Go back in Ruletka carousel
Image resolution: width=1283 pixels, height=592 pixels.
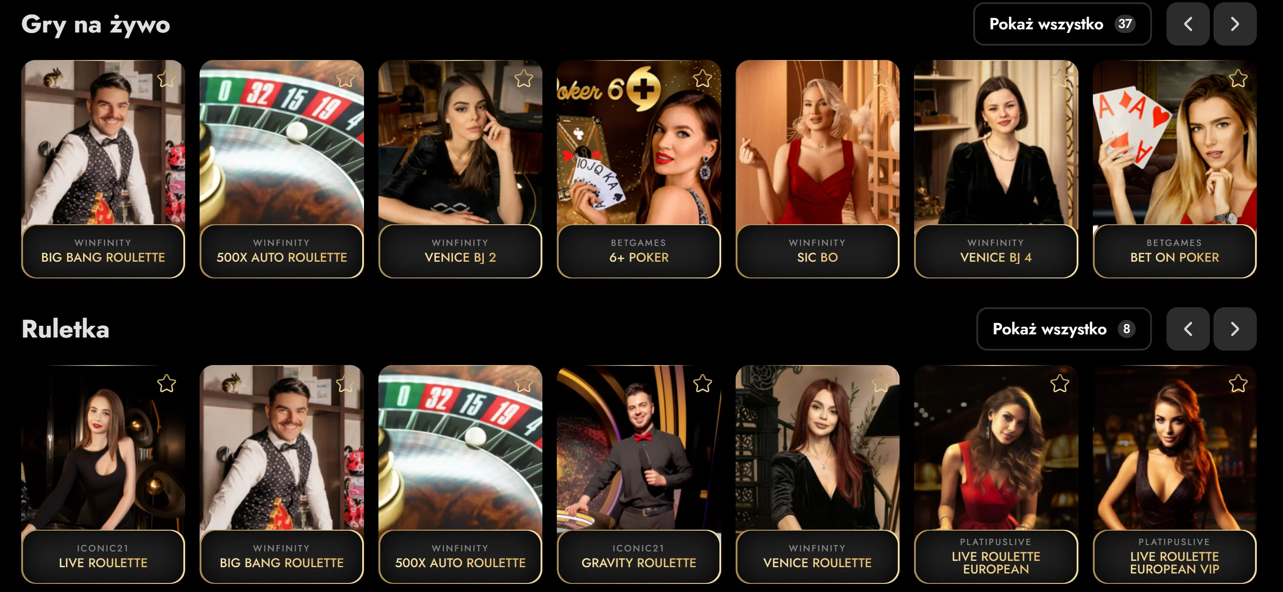(1187, 329)
